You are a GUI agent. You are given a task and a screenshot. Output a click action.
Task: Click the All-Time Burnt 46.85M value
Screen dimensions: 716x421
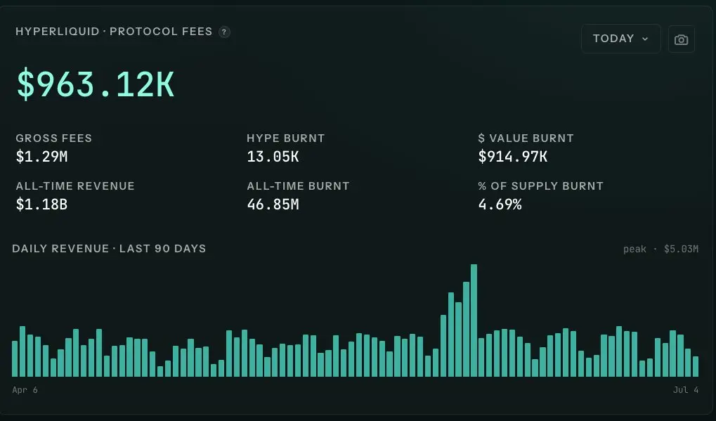click(x=273, y=204)
